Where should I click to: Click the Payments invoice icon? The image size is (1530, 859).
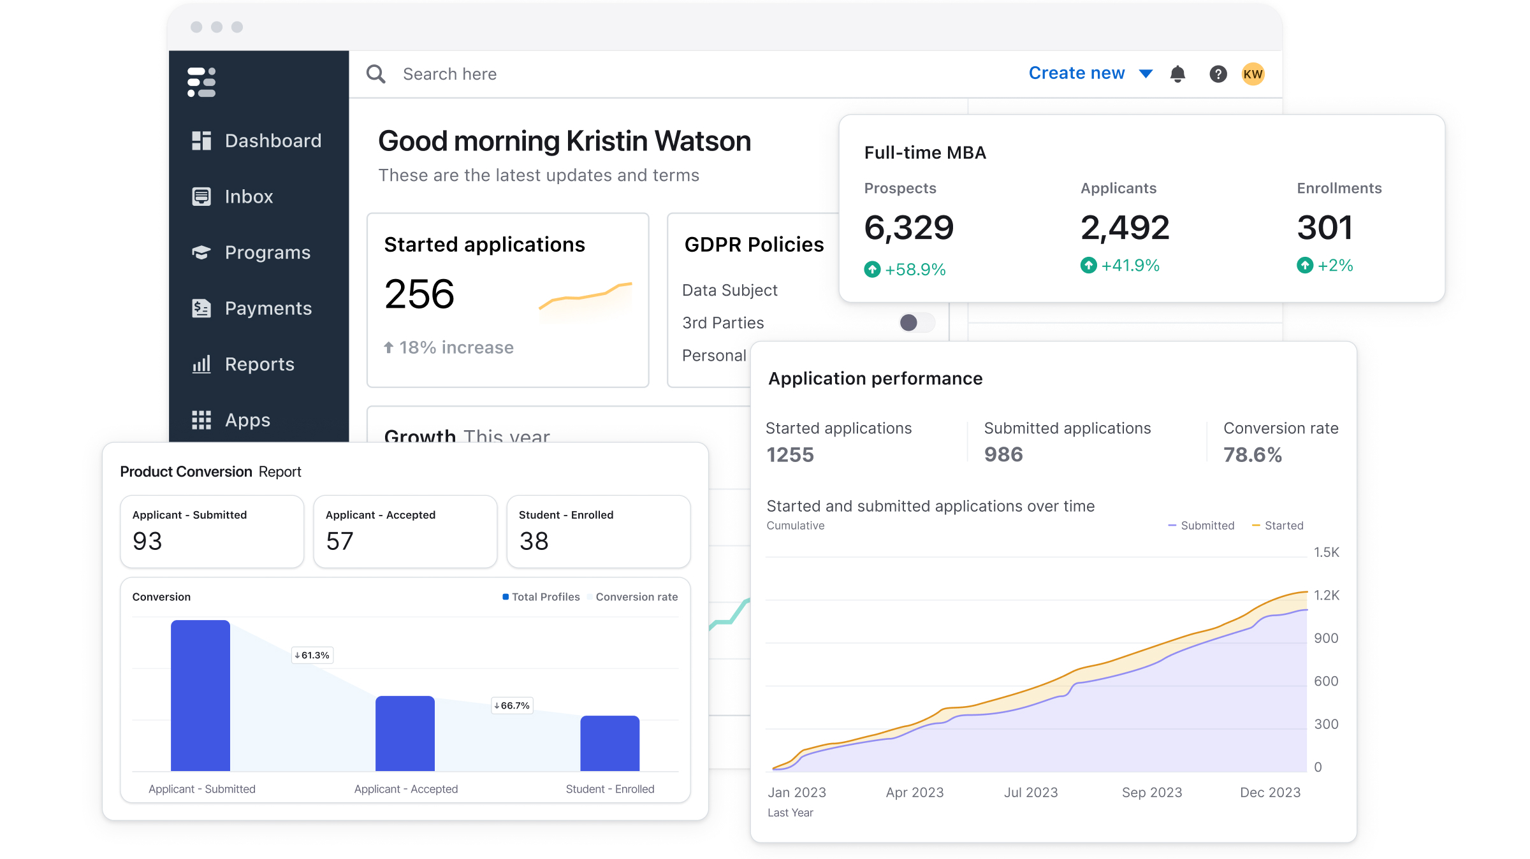pyautogui.click(x=201, y=308)
